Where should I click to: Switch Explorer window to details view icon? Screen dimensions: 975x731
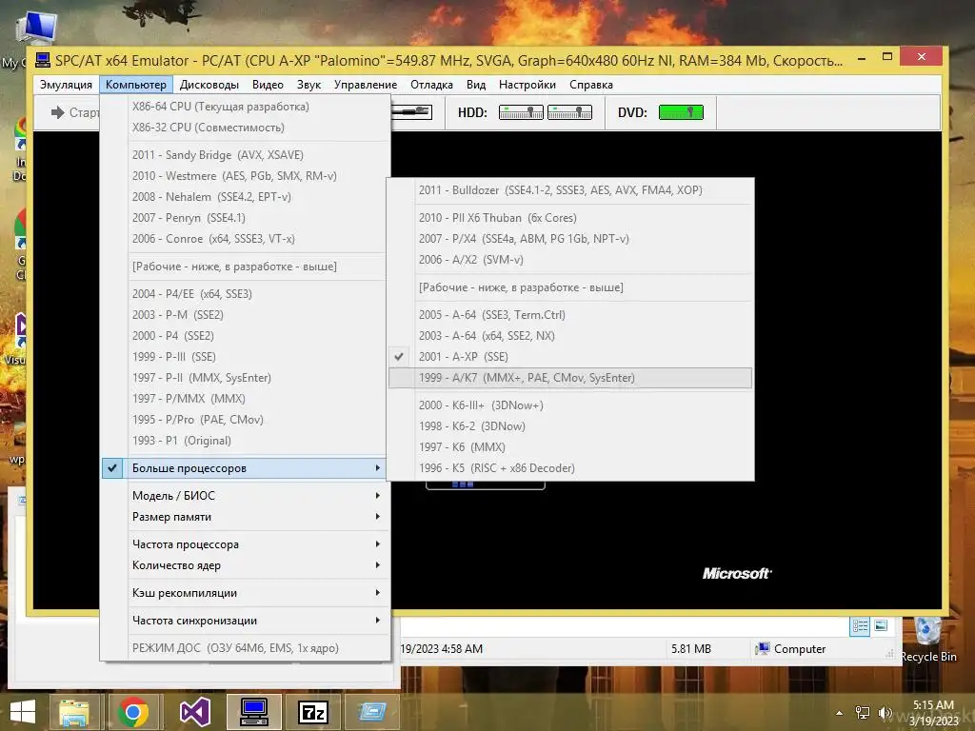click(860, 626)
